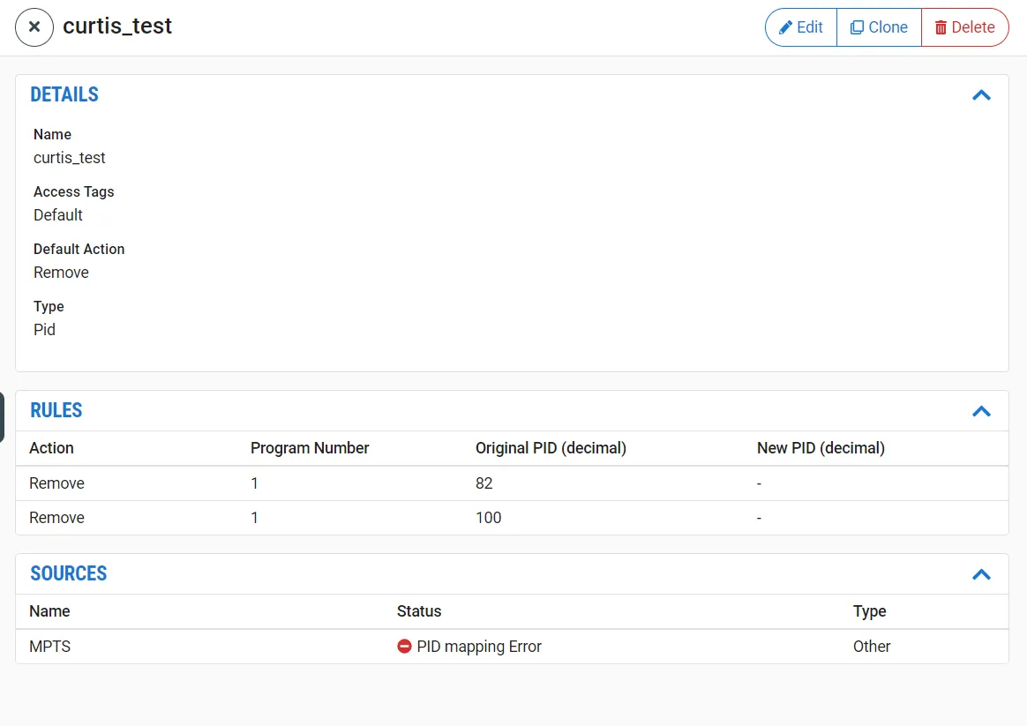Select the SOURCES section heading
Image resolution: width=1027 pixels, height=726 pixels.
tap(69, 573)
